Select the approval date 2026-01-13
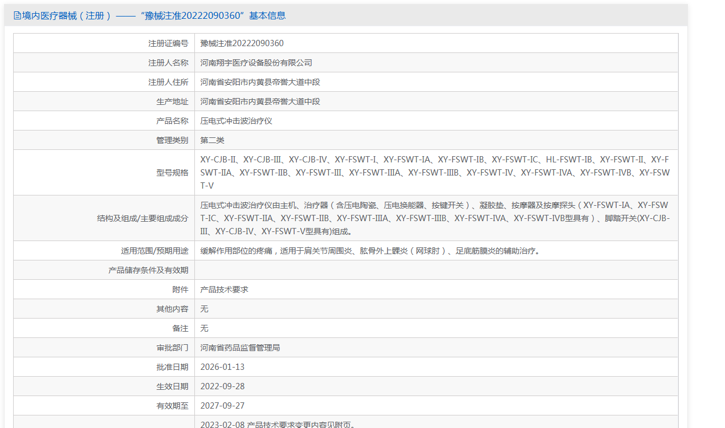725x428 pixels. coord(222,367)
